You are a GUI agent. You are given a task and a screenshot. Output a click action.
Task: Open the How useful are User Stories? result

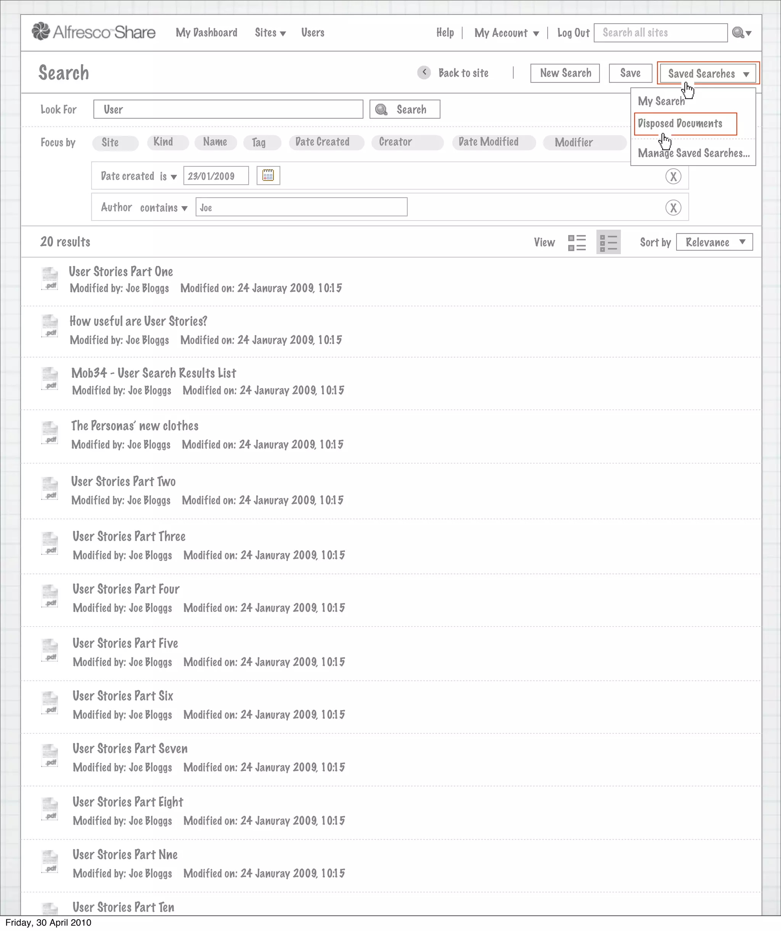pos(138,321)
